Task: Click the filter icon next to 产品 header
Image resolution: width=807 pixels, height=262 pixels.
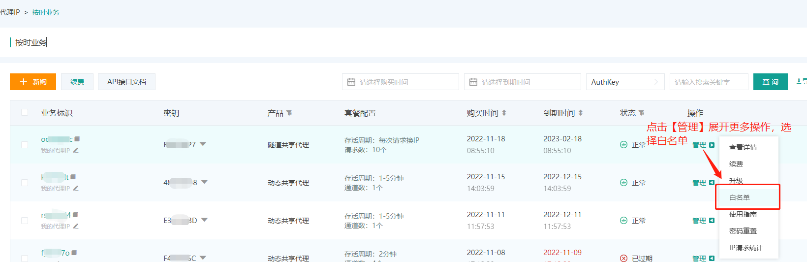Action: point(289,113)
